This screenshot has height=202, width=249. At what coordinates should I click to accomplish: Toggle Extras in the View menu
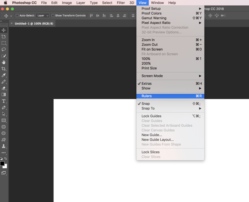[x=170, y=83]
